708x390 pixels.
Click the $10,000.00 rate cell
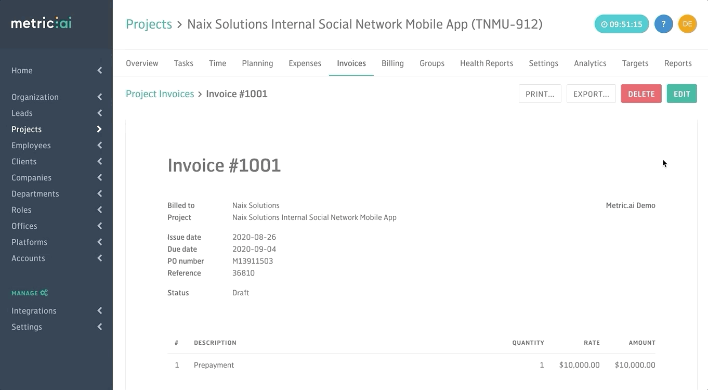[x=579, y=365]
